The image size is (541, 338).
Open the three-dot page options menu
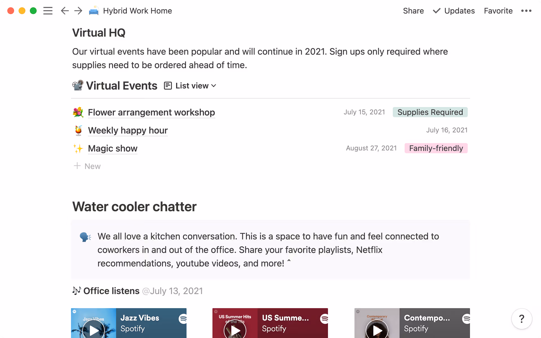[526, 11]
